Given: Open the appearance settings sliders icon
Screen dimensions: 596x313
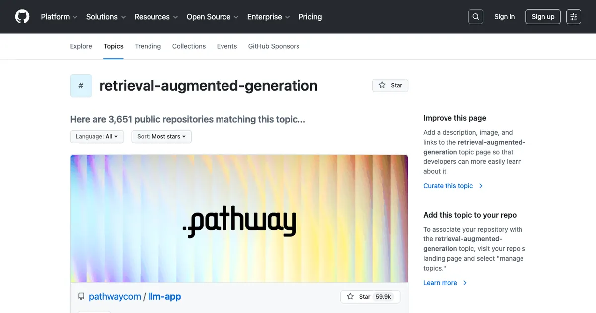Looking at the screenshot, I should [573, 16].
